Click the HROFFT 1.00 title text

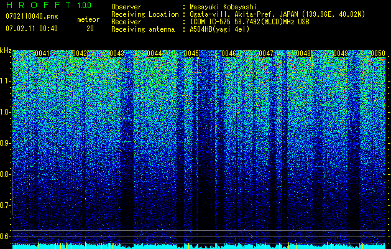pos(48,5)
